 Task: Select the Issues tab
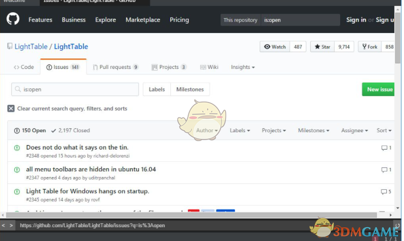point(63,67)
